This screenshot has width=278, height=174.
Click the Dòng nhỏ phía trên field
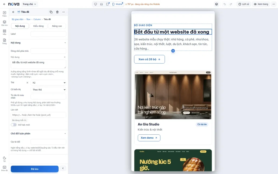(x=48, y=51)
